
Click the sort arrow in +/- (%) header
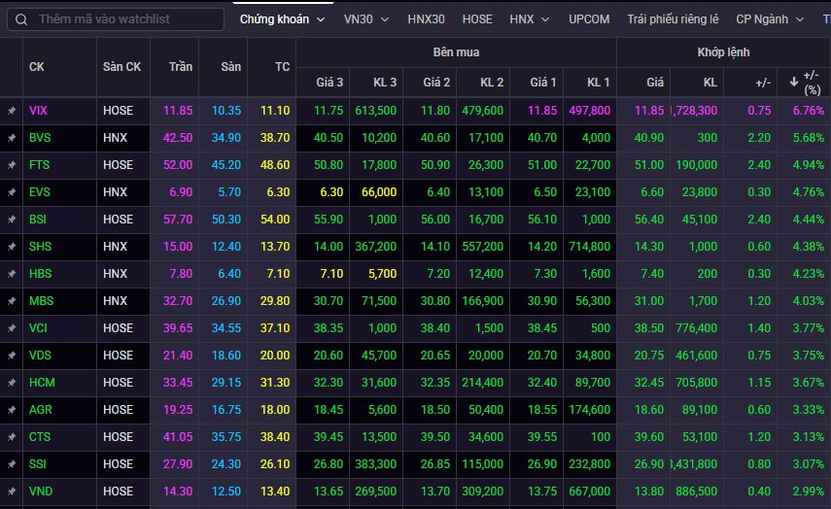tap(794, 75)
